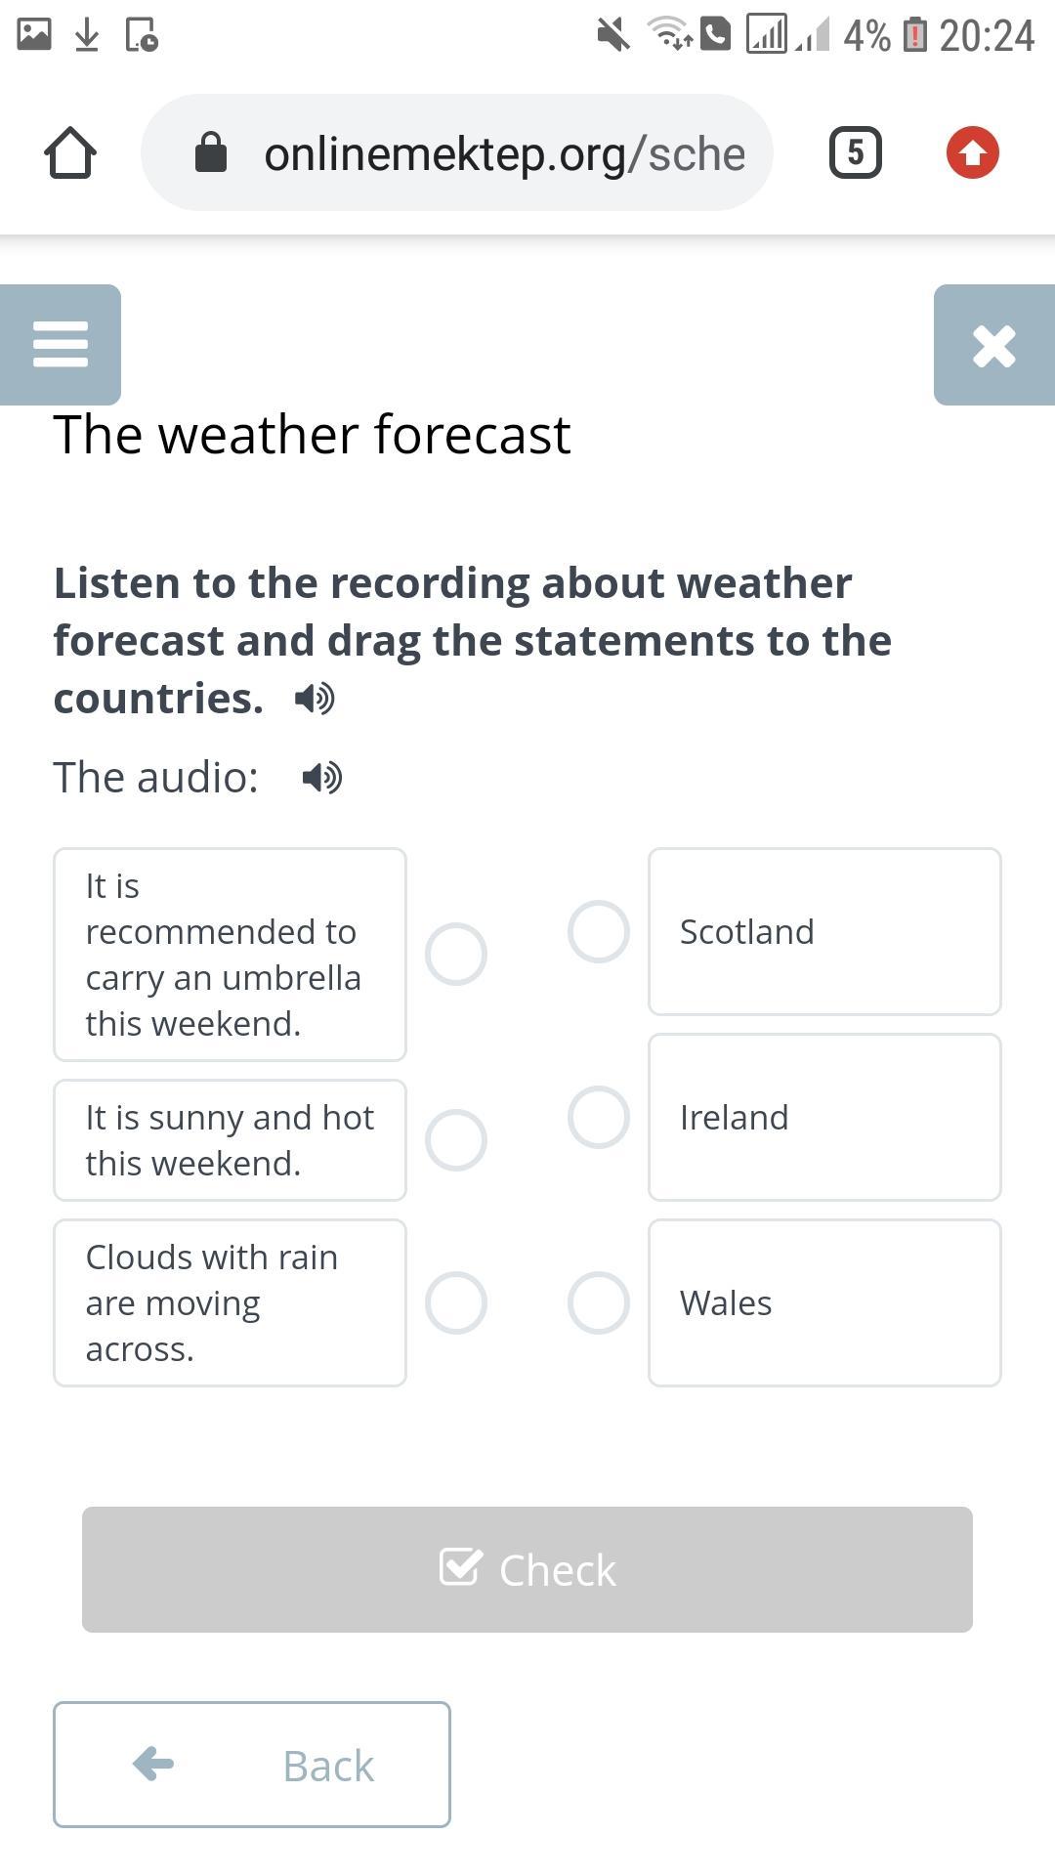The image size is (1055, 1876).
Task: Select the circle next to Scotland
Action: click(x=599, y=931)
